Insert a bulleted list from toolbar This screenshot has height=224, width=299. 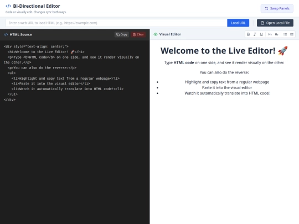coord(285,34)
